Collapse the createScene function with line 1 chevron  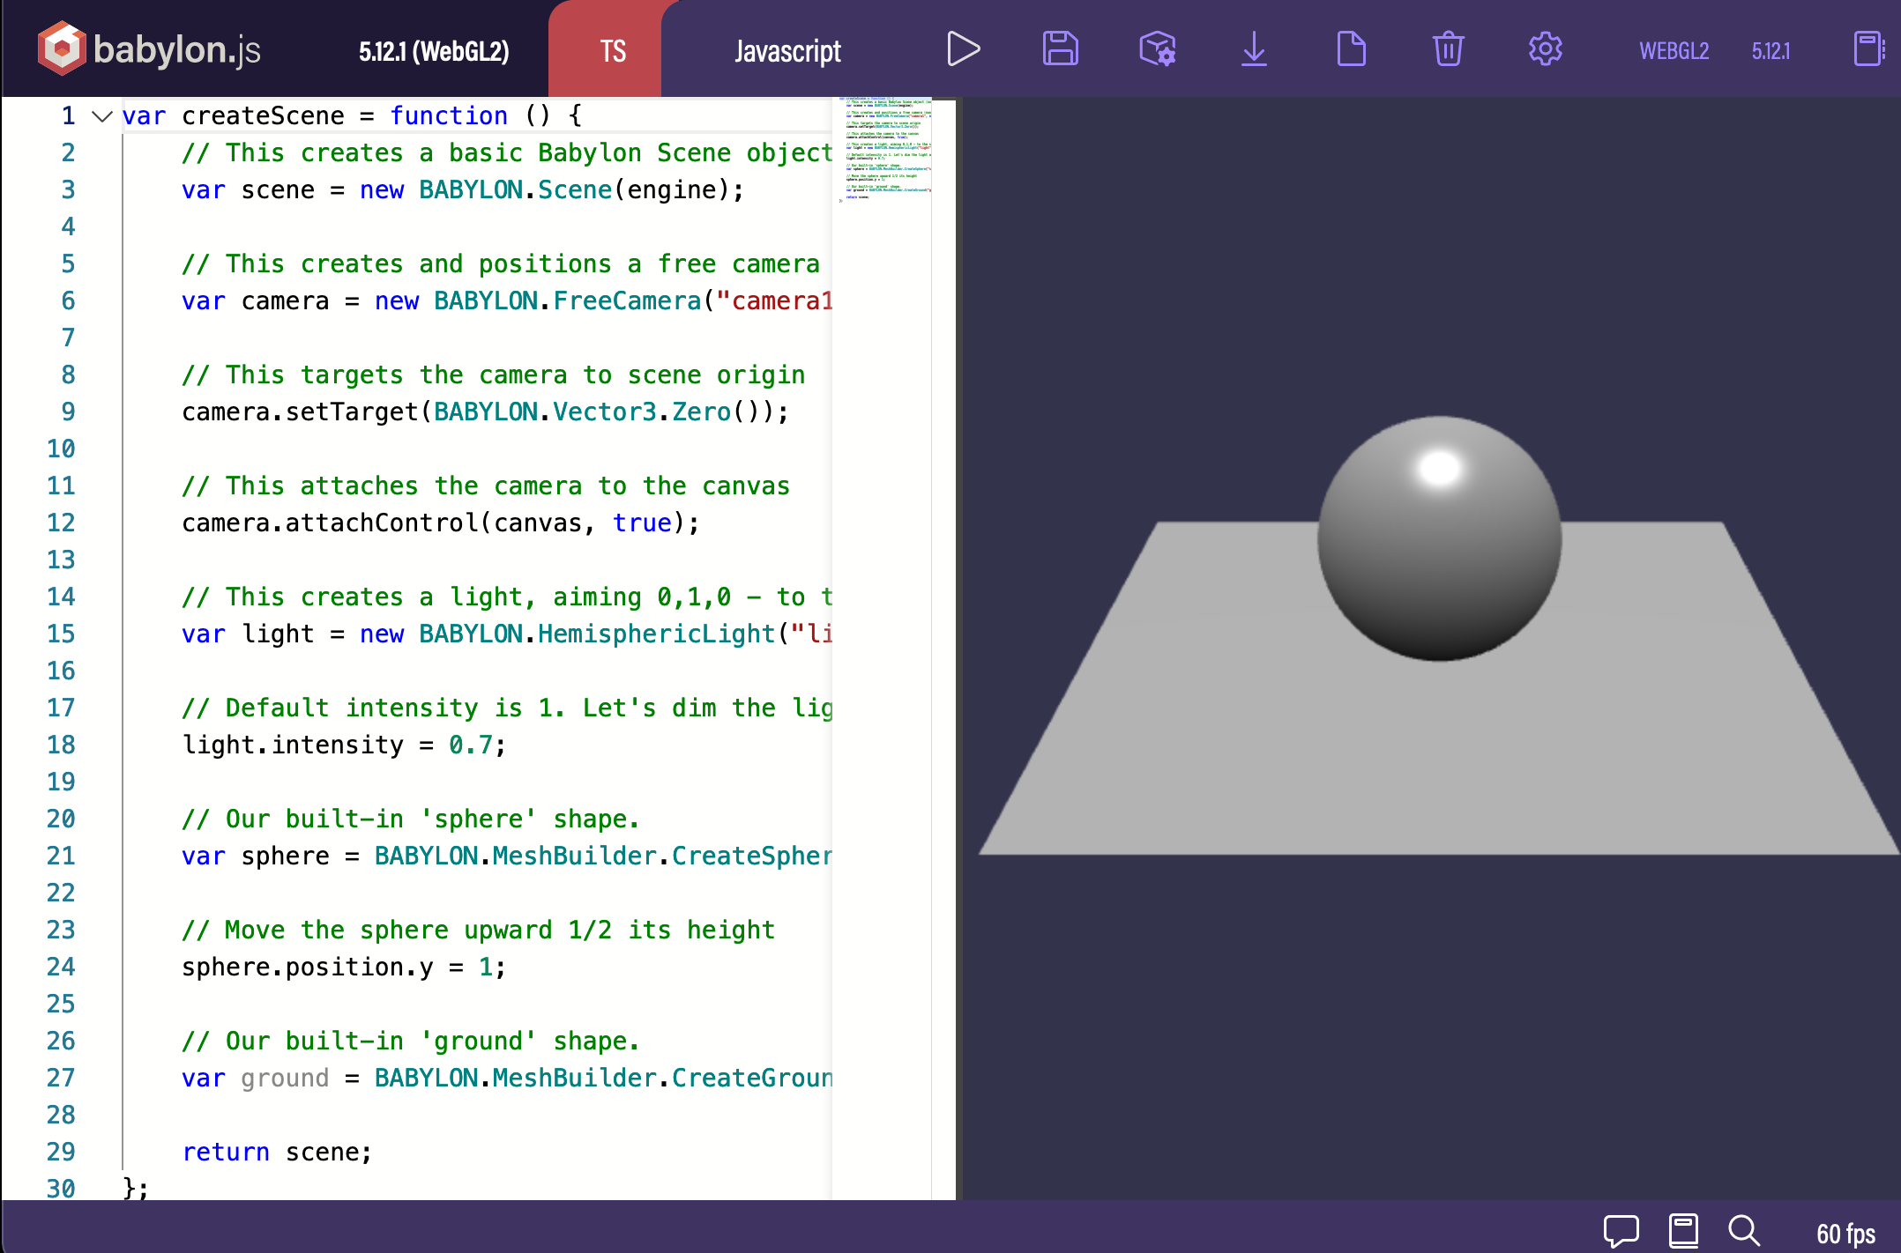(100, 115)
